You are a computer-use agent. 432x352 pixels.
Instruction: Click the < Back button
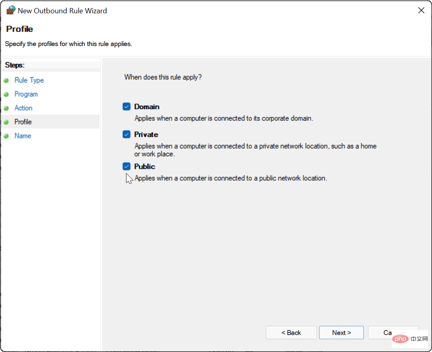(291, 333)
